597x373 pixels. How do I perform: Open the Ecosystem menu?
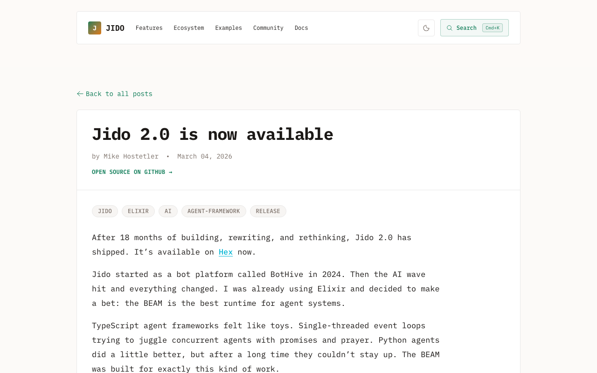click(189, 28)
